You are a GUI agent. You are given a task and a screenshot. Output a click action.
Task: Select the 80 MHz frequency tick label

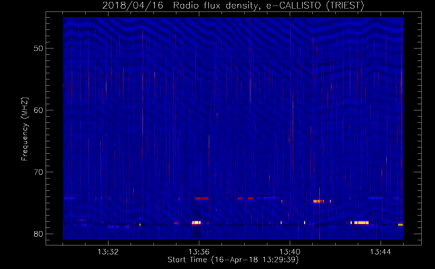[x=39, y=234]
